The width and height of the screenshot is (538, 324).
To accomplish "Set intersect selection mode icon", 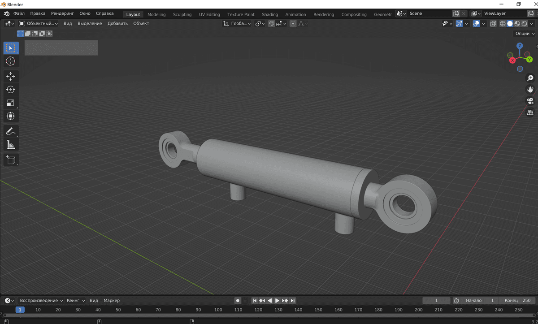I will [49, 33].
